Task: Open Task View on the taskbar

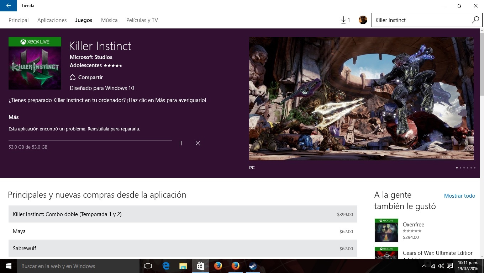Action: click(x=148, y=266)
